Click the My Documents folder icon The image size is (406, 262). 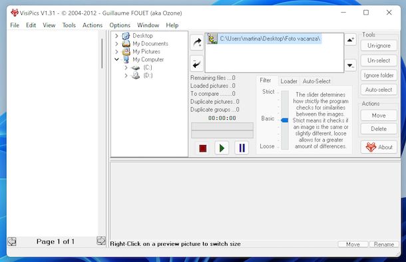click(x=126, y=44)
